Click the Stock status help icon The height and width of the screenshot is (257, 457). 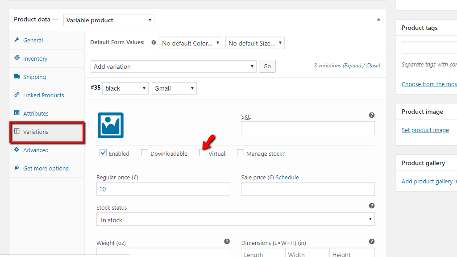pyautogui.click(x=372, y=206)
